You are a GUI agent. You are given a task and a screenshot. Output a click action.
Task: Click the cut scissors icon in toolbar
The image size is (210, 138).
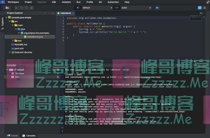16,8
